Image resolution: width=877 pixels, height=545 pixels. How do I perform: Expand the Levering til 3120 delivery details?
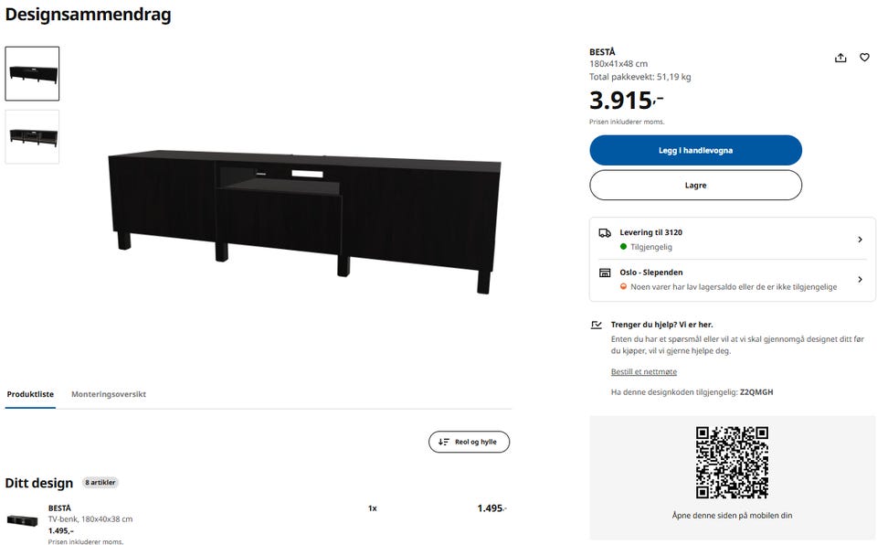(x=732, y=240)
